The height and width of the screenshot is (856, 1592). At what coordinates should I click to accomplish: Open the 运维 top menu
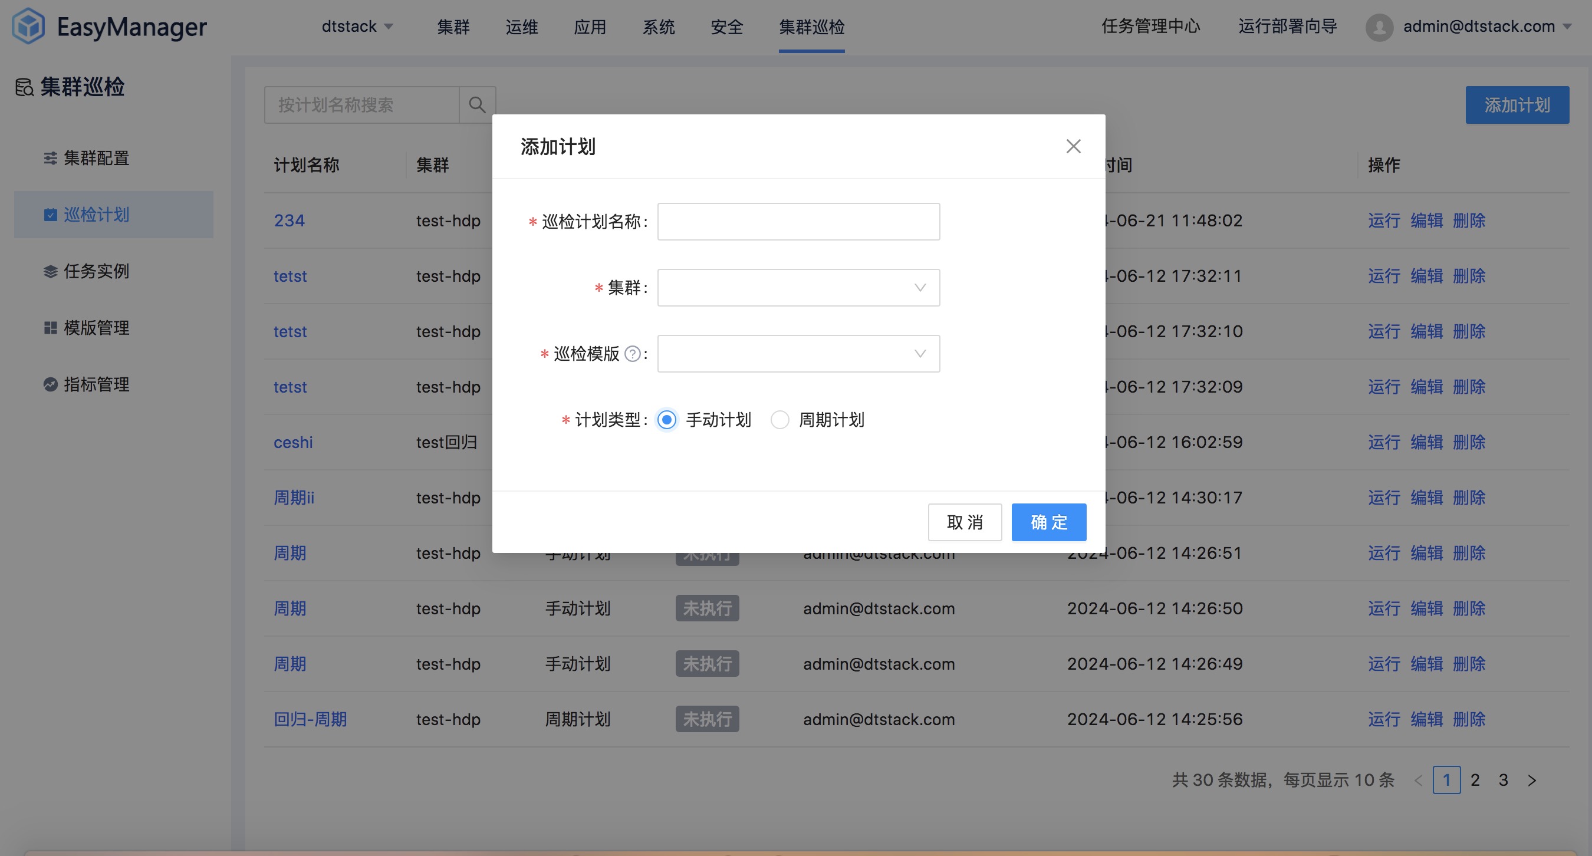[522, 27]
